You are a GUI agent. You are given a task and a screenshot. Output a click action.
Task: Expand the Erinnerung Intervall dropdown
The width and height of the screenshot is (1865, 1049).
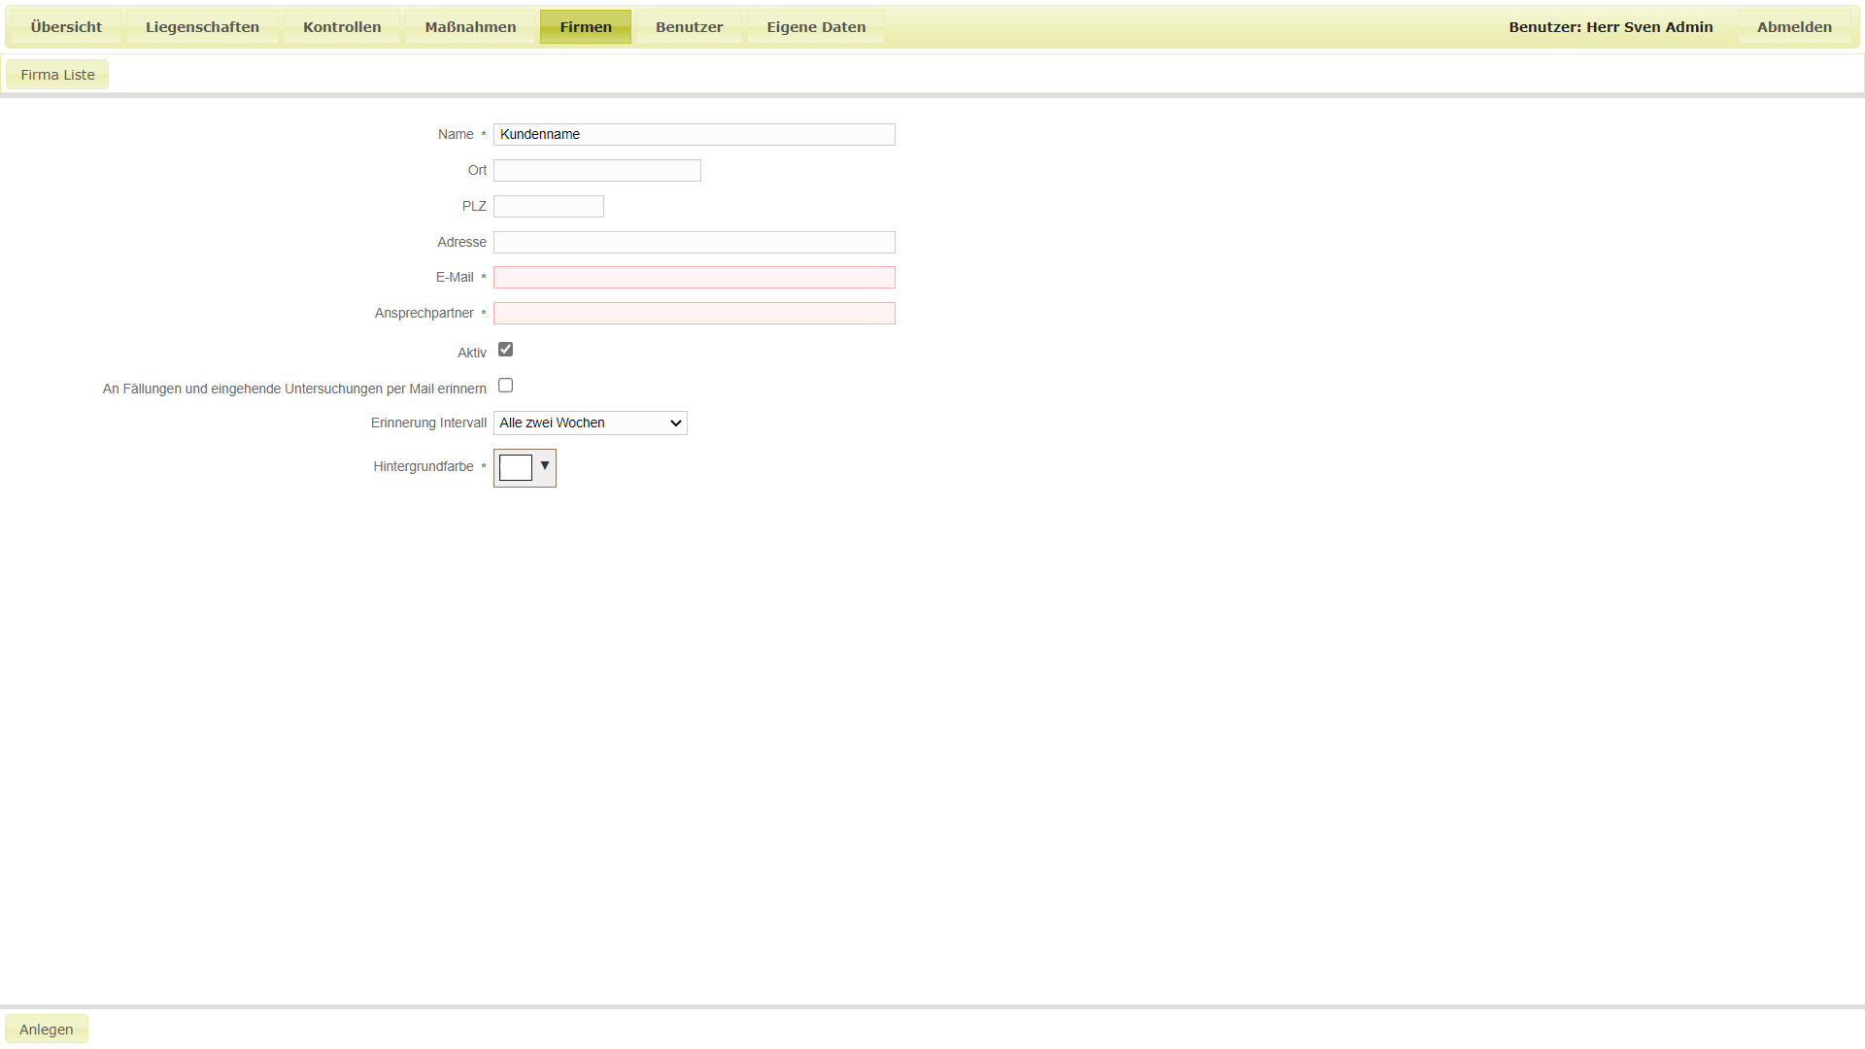point(590,423)
